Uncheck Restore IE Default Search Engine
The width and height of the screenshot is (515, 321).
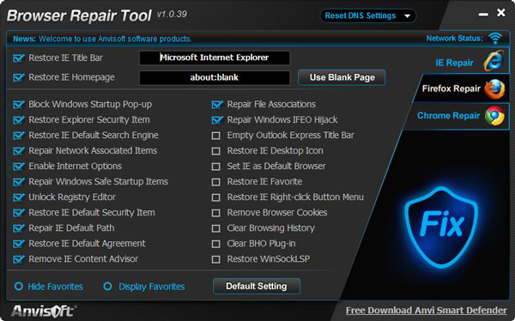coord(18,136)
